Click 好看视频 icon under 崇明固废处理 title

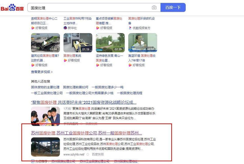click(33, 28)
